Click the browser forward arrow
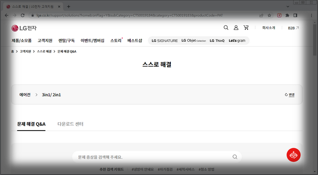318x175 pixels. 15,15
